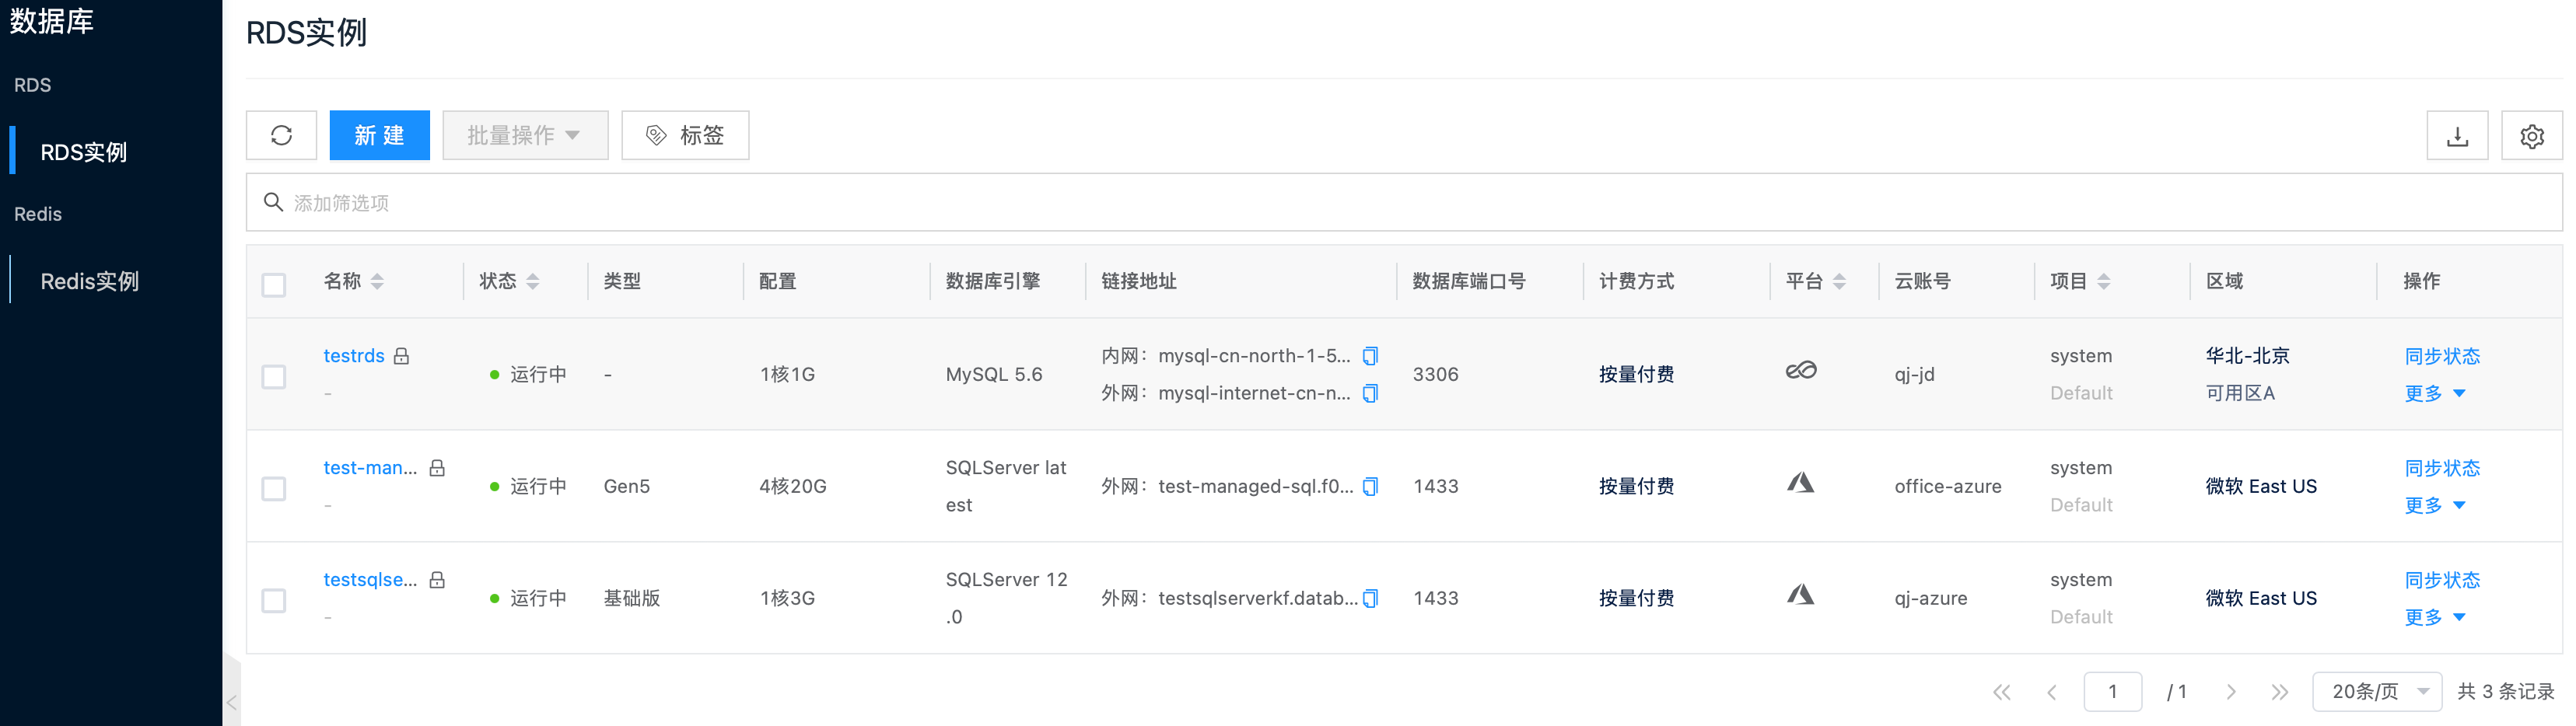Viewport: 2576px width, 726px height.
Task: Copy the testrds internet address
Action: 1370,393
